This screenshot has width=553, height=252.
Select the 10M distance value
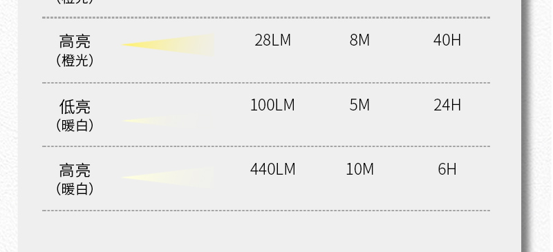coord(359,169)
